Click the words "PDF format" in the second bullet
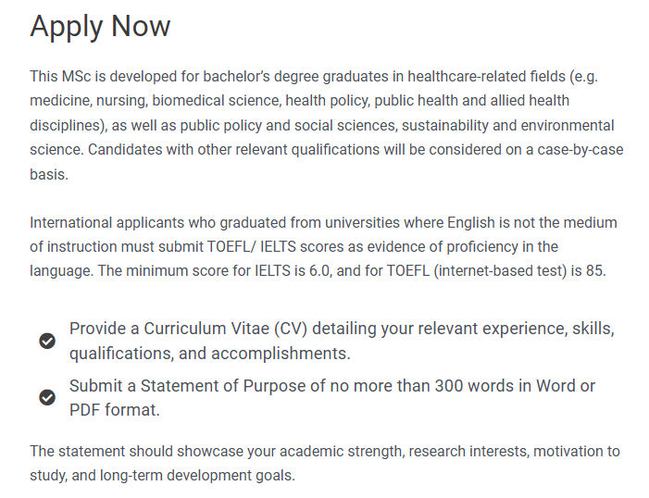The width and height of the screenshot is (649, 498). (113, 410)
